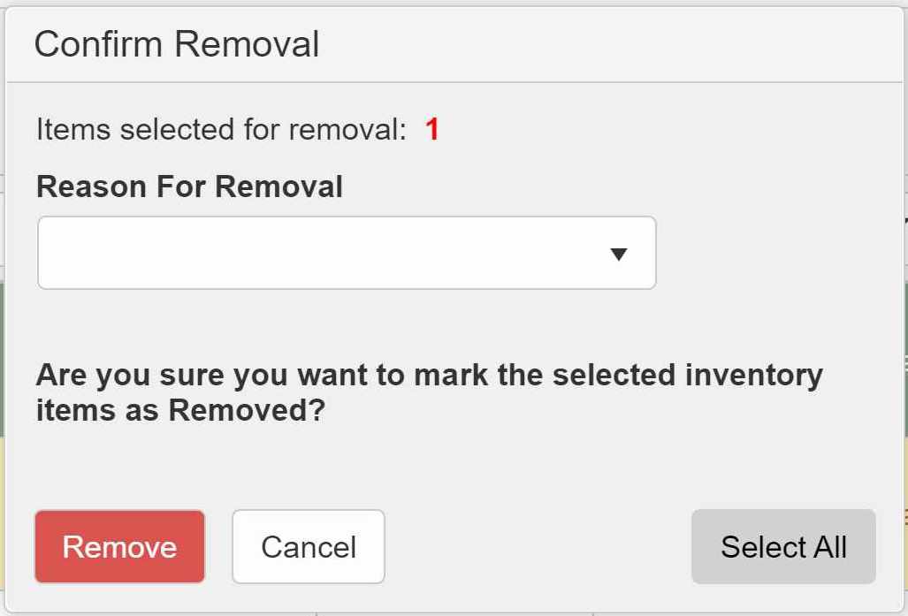
Task: Click the footer gap left of Select All
Action: [538, 546]
